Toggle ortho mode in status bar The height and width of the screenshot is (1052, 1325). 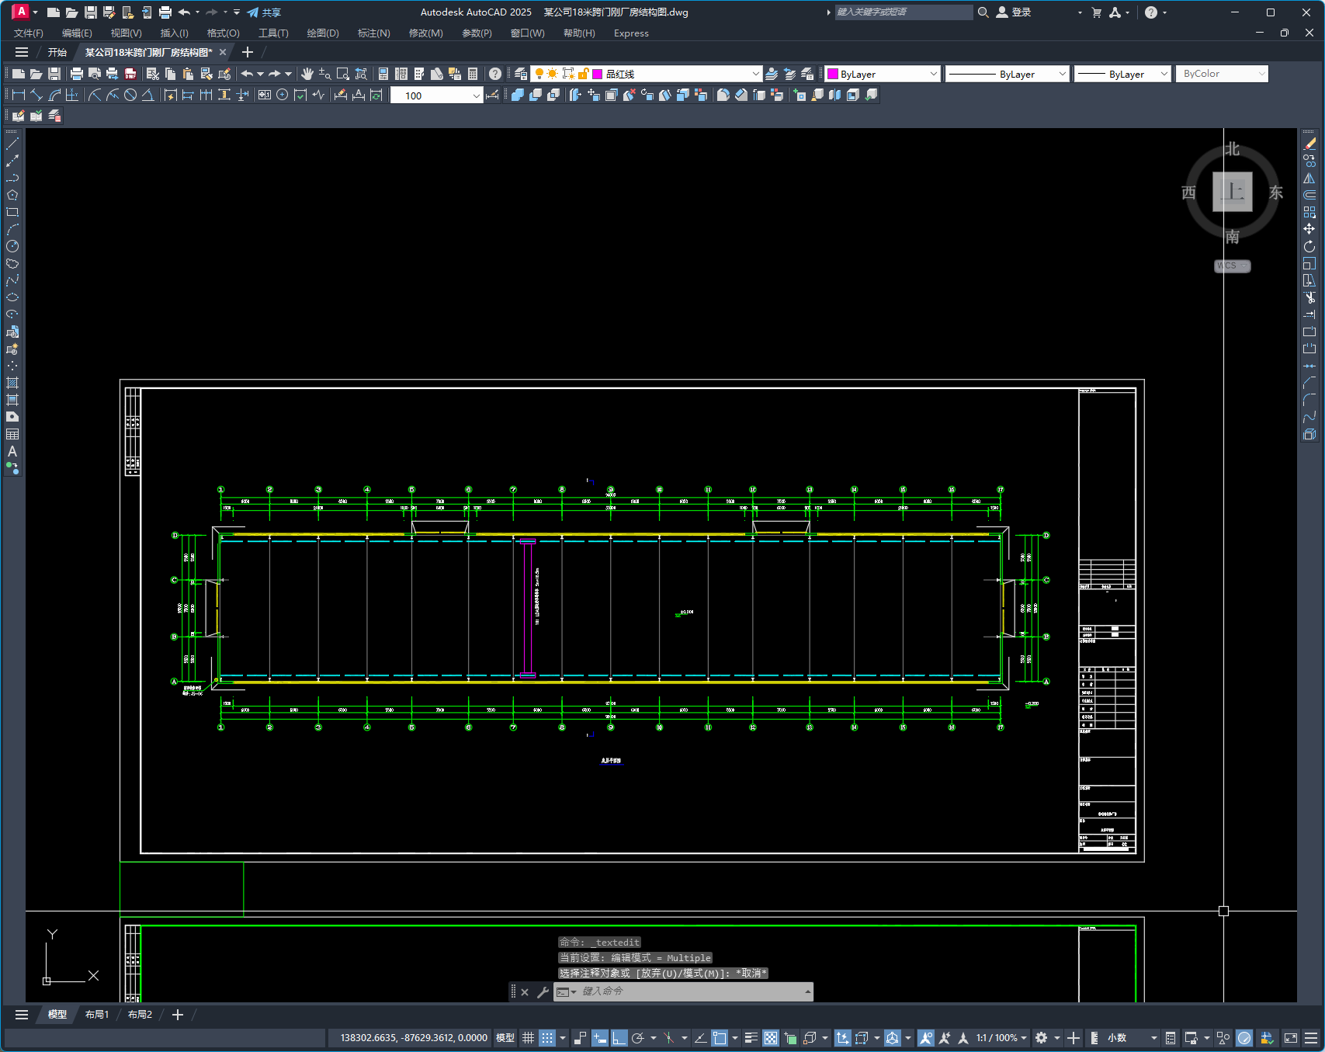coord(619,1038)
